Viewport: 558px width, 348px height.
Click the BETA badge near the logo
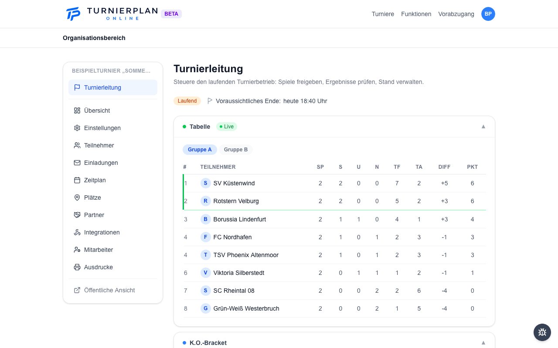[171, 14]
